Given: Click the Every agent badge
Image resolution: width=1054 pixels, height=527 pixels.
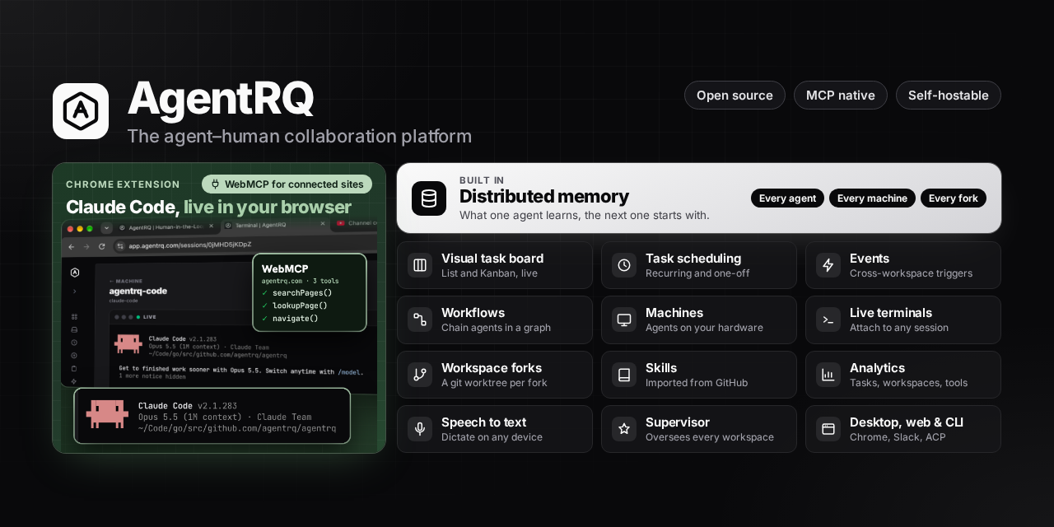Looking at the screenshot, I should [x=787, y=198].
